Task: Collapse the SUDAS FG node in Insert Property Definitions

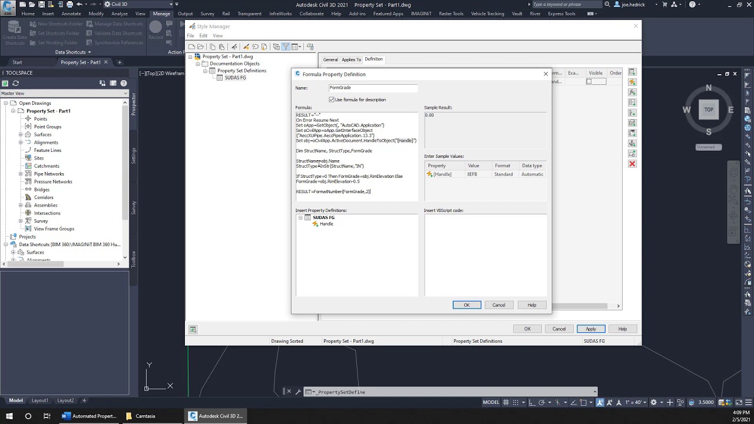Action: [x=300, y=218]
